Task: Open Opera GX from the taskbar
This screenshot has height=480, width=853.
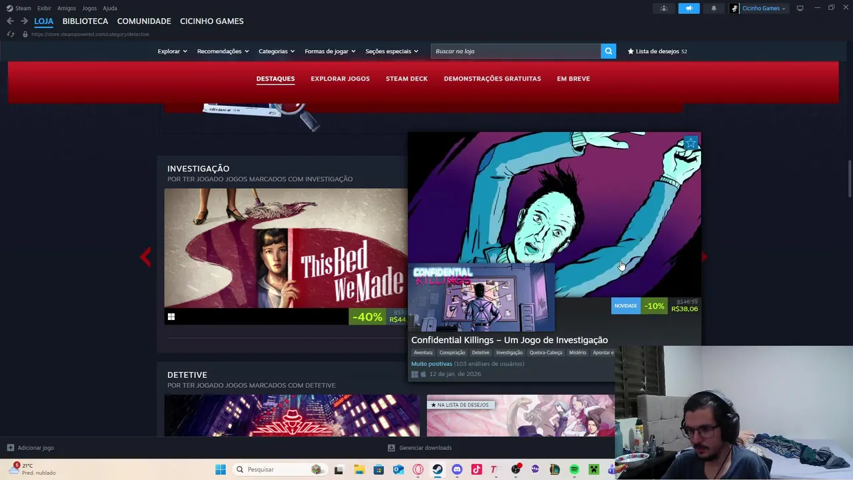Action: [418, 469]
